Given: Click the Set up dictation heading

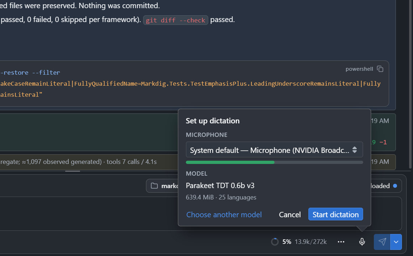Looking at the screenshot, I should (x=213, y=121).
